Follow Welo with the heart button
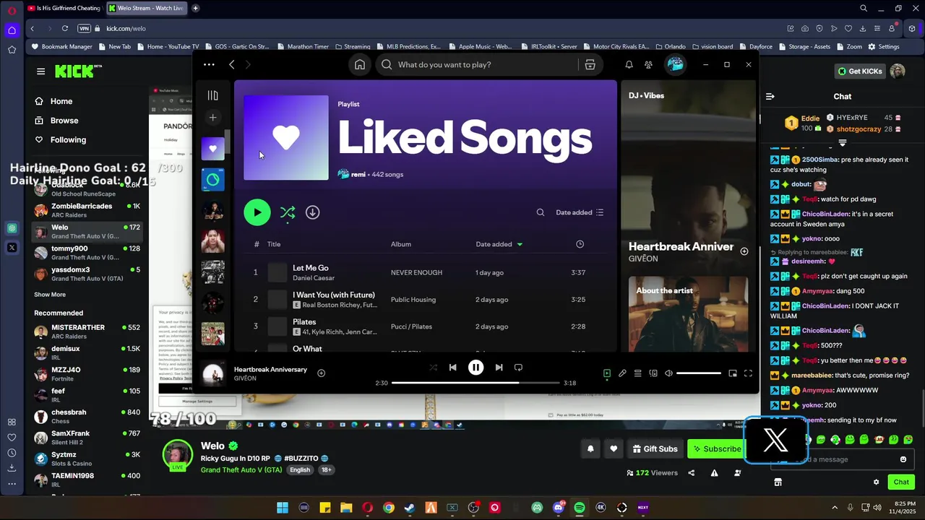 coord(614,448)
